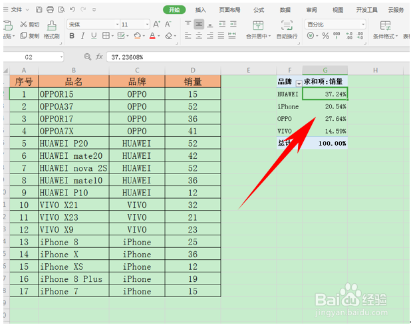Click the Copy (复制) icon

click(23, 35)
